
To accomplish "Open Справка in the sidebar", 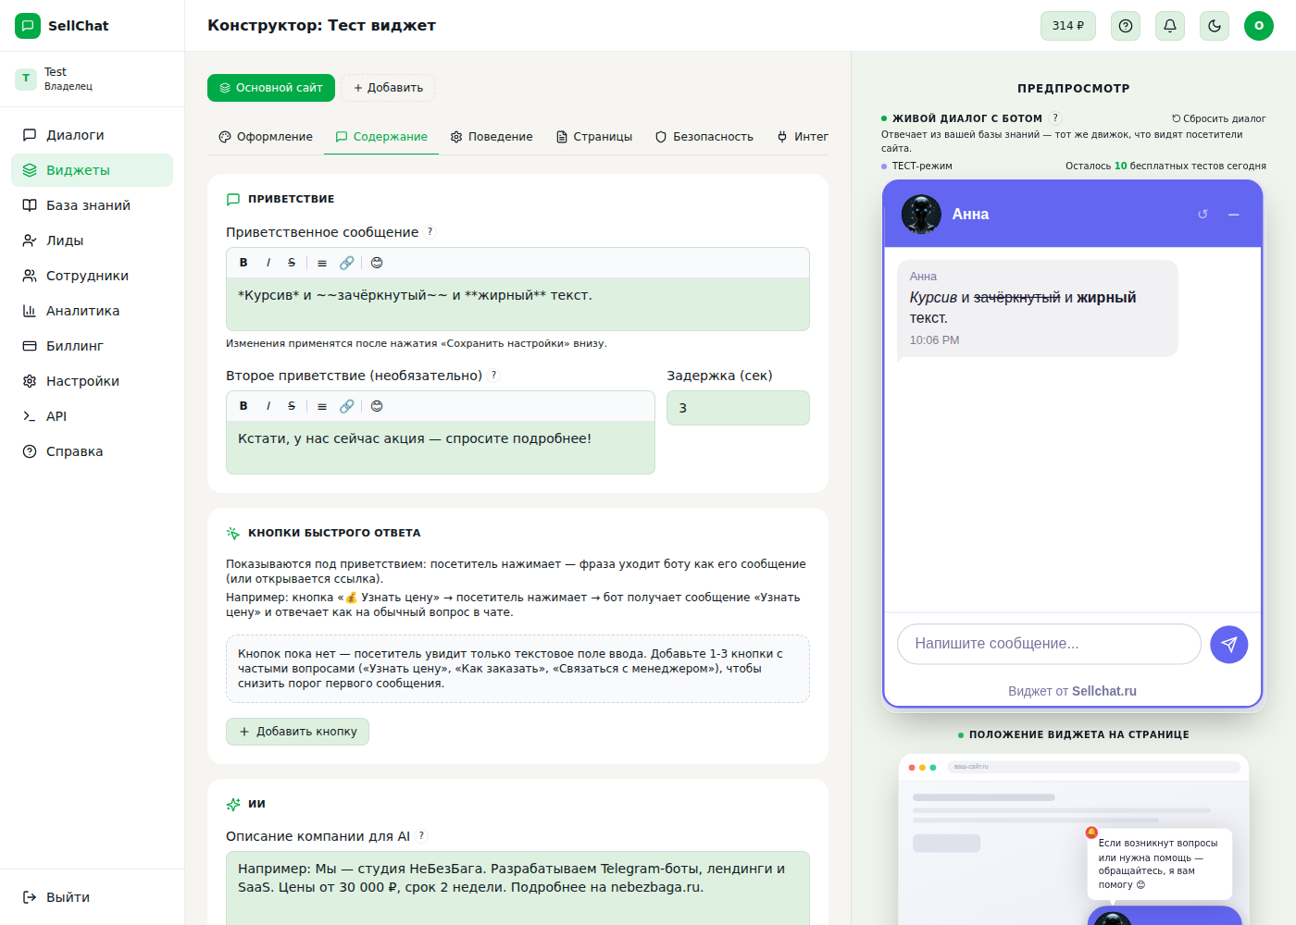I will (92, 451).
